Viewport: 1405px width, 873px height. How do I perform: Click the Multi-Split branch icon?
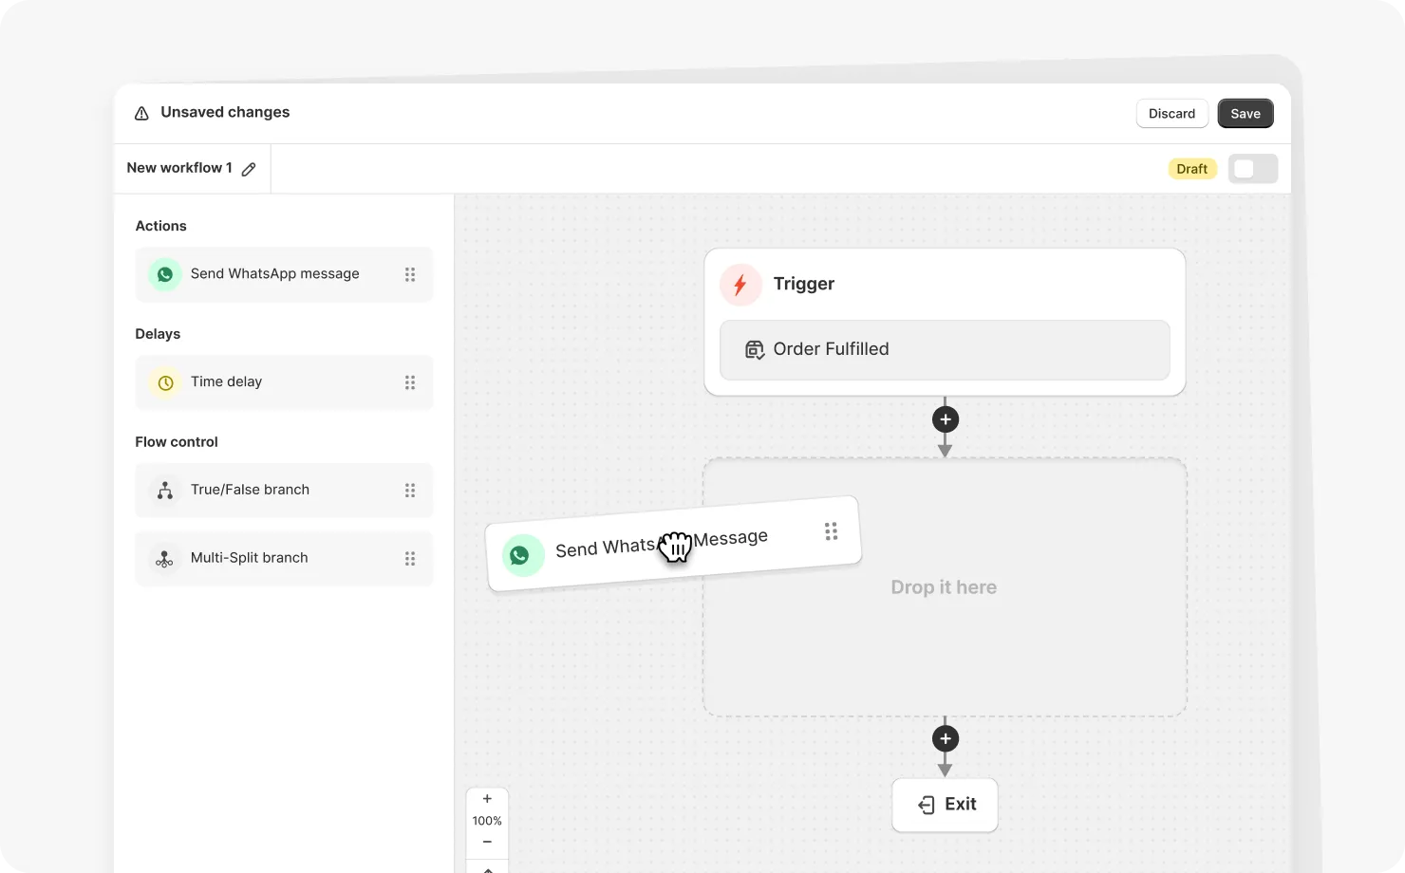pyautogui.click(x=165, y=559)
